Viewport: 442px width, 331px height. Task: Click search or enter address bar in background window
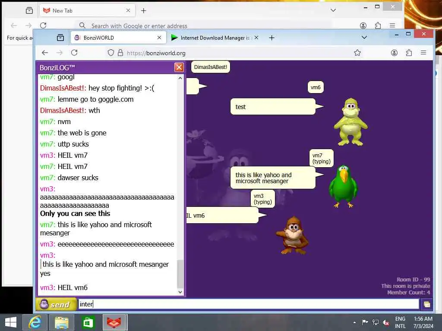203,25
